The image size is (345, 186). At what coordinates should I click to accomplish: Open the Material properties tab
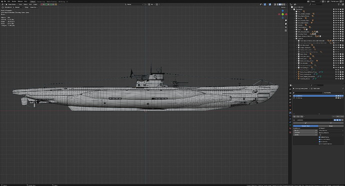pos(290,128)
